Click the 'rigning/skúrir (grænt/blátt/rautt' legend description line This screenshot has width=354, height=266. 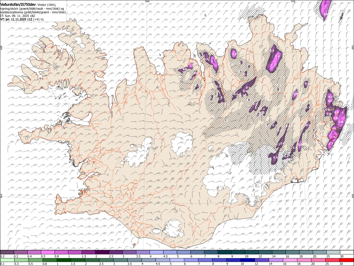(x=32, y=9)
